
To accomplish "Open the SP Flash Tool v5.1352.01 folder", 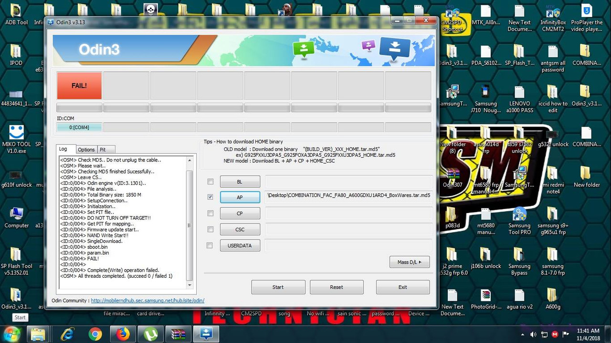I will click(x=16, y=261).
